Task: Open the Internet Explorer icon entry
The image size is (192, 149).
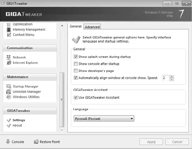Action: point(9,63)
